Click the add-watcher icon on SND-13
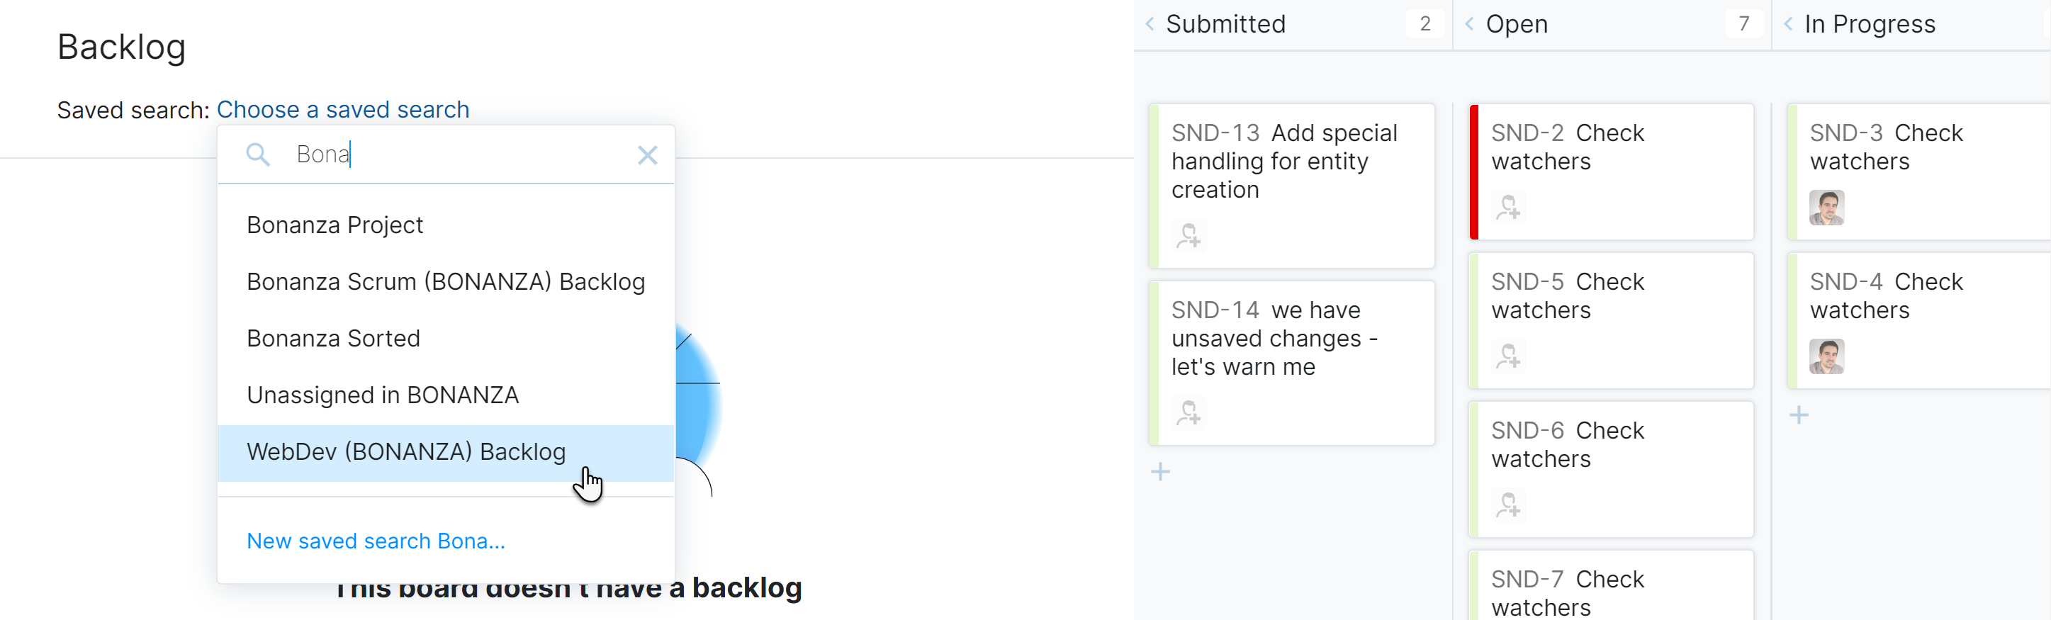 [x=1188, y=237]
